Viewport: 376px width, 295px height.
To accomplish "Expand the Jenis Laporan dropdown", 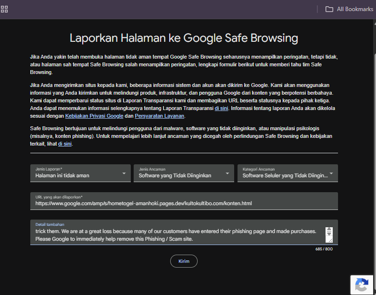I will (x=80, y=173).
